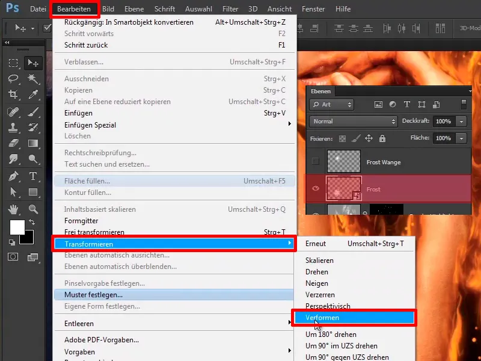Select the Clone Stamp tool

[13, 127]
